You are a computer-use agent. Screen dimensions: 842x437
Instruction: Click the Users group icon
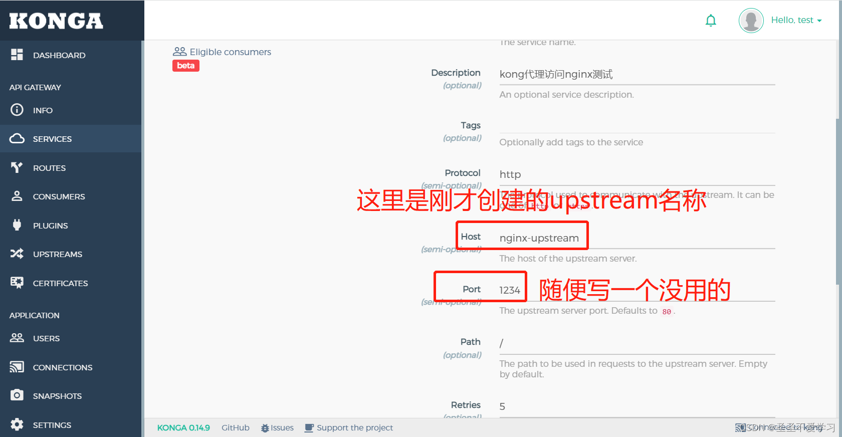(17, 338)
